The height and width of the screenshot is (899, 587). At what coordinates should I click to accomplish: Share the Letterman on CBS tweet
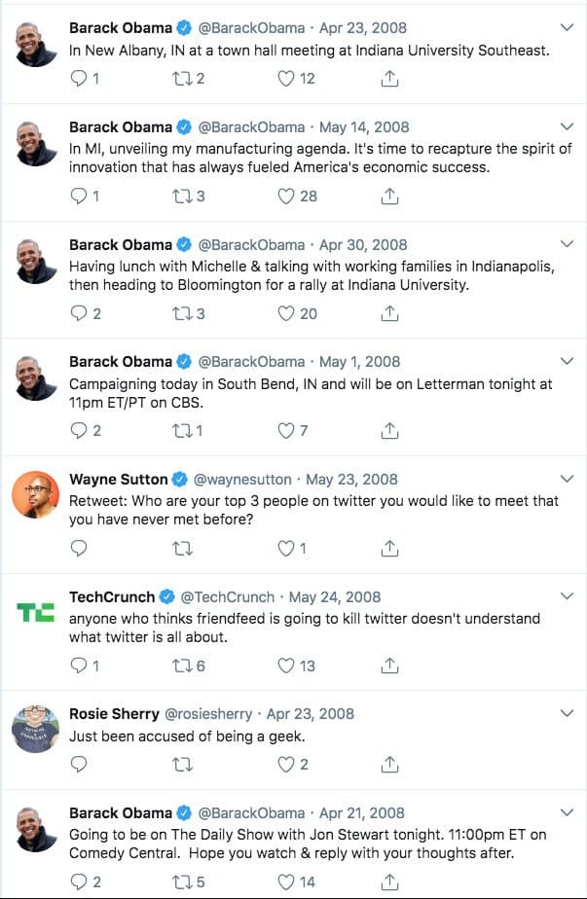388,431
